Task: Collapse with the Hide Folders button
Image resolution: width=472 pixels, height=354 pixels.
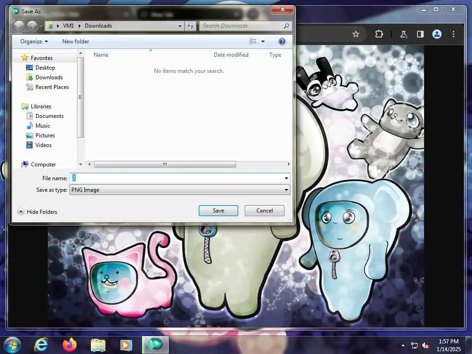Action: tap(38, 212)
